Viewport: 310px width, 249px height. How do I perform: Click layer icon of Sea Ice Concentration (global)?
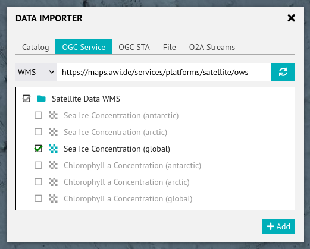53,149
